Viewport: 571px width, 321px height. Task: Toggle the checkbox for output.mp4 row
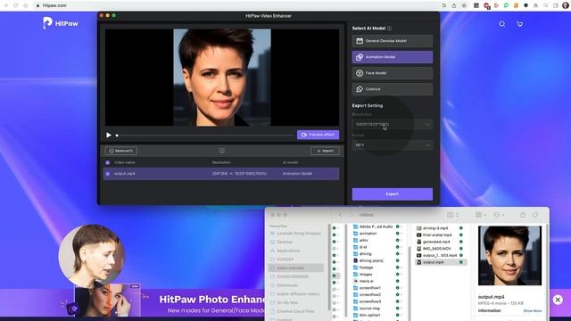coord(107,174)
